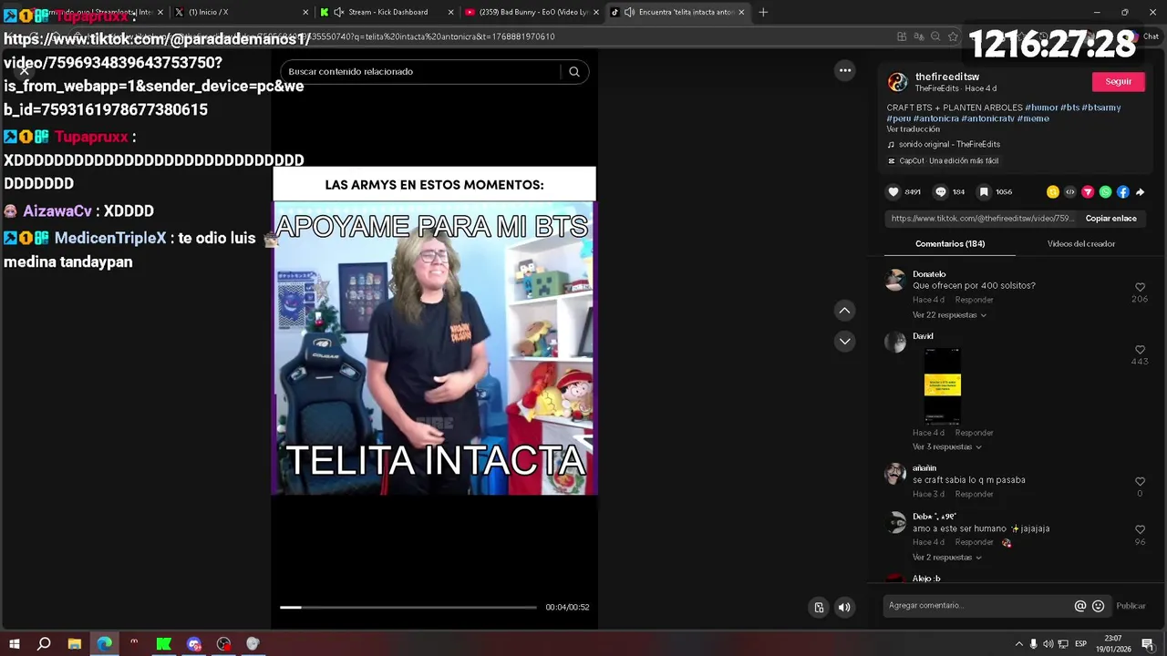Open the three-dots more options menu

[845, 70]
